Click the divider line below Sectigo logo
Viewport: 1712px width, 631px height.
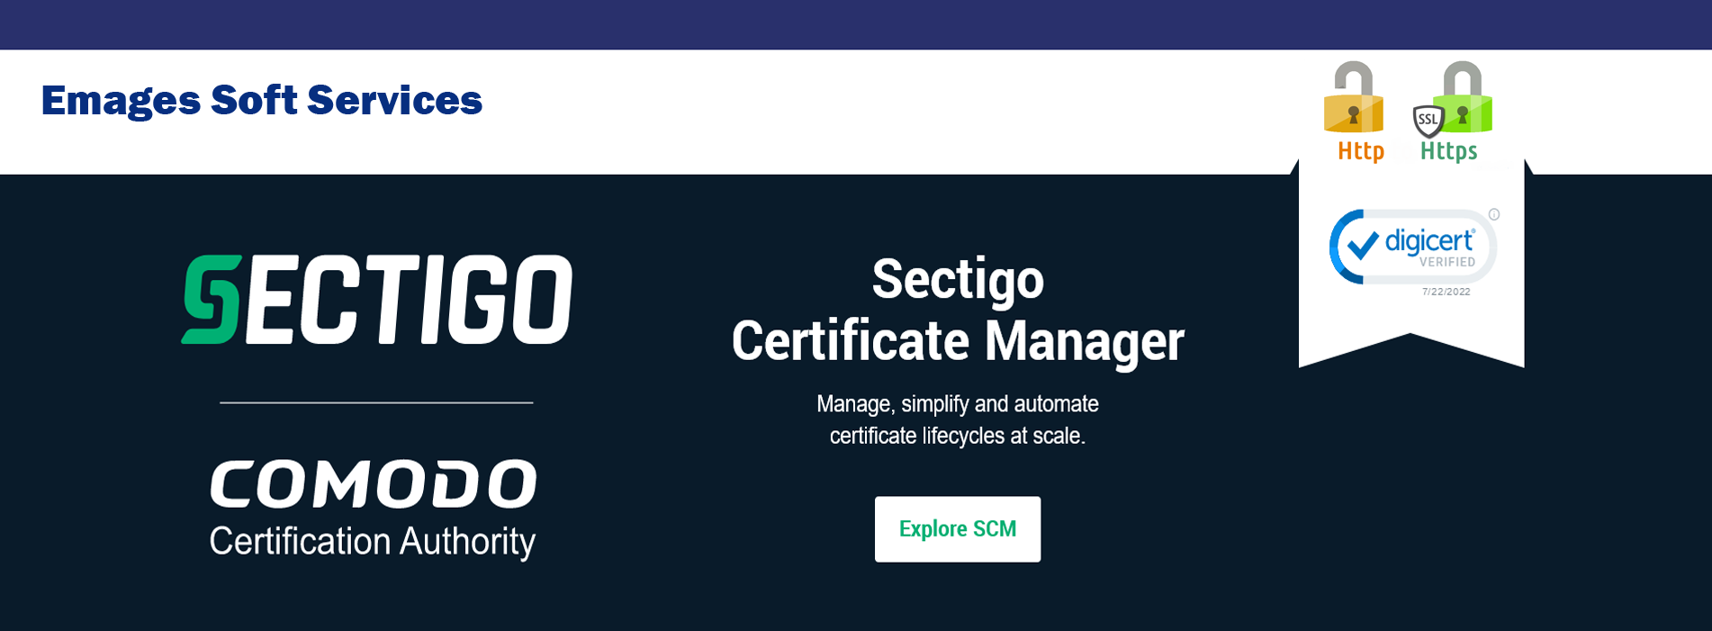click(x=376, y=402)
